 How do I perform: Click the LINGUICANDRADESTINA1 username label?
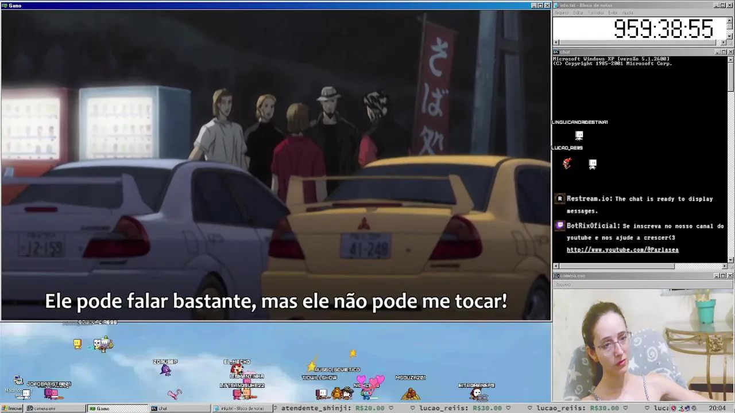coord(580,122)
